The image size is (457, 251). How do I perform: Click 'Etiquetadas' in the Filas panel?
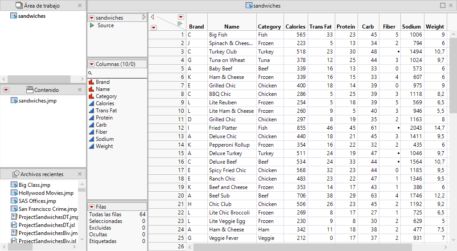click(103, 241)
